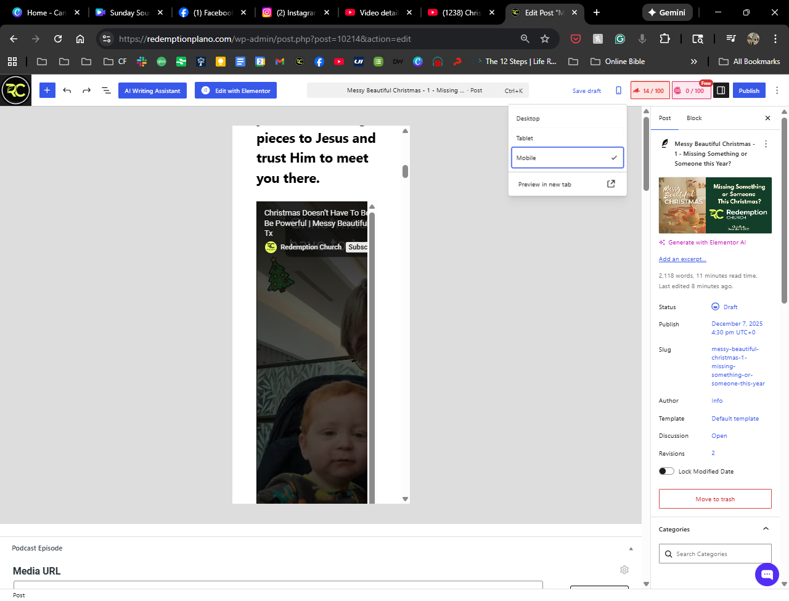Collapse the Podcast Episode section
The height and width of the screenshot is (601, 789).
pyautogui.click(x=631, y=548)
